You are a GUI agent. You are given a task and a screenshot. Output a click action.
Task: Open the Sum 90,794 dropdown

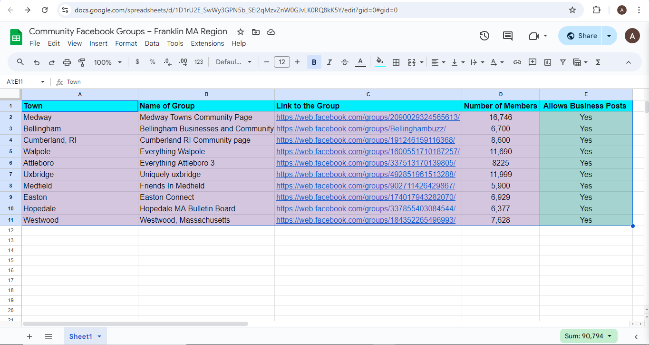click(x=588, y=336)
